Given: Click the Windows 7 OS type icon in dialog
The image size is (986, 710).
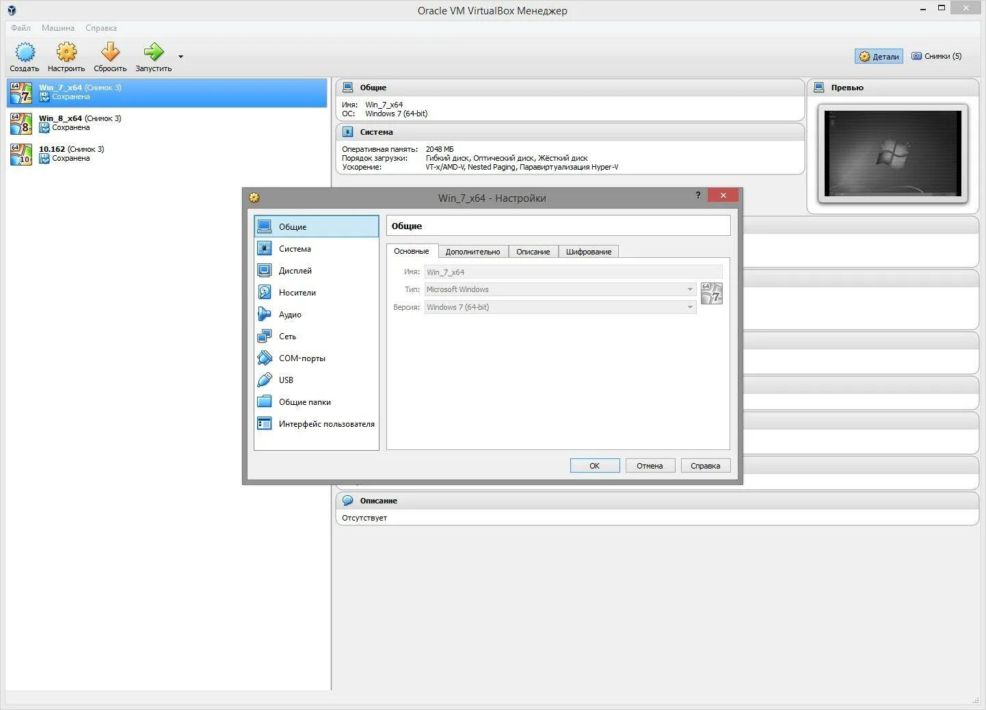Looking at the screenshot, I should (712, 293).
